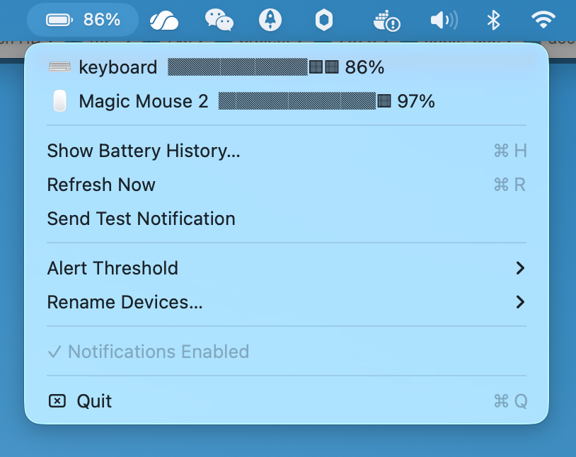
Task: Open WeChat from the menu bar
Action: [x=219, y=20]
